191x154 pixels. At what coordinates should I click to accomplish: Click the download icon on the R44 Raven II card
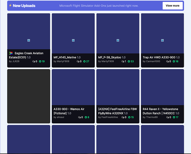(x=174, y=117)
